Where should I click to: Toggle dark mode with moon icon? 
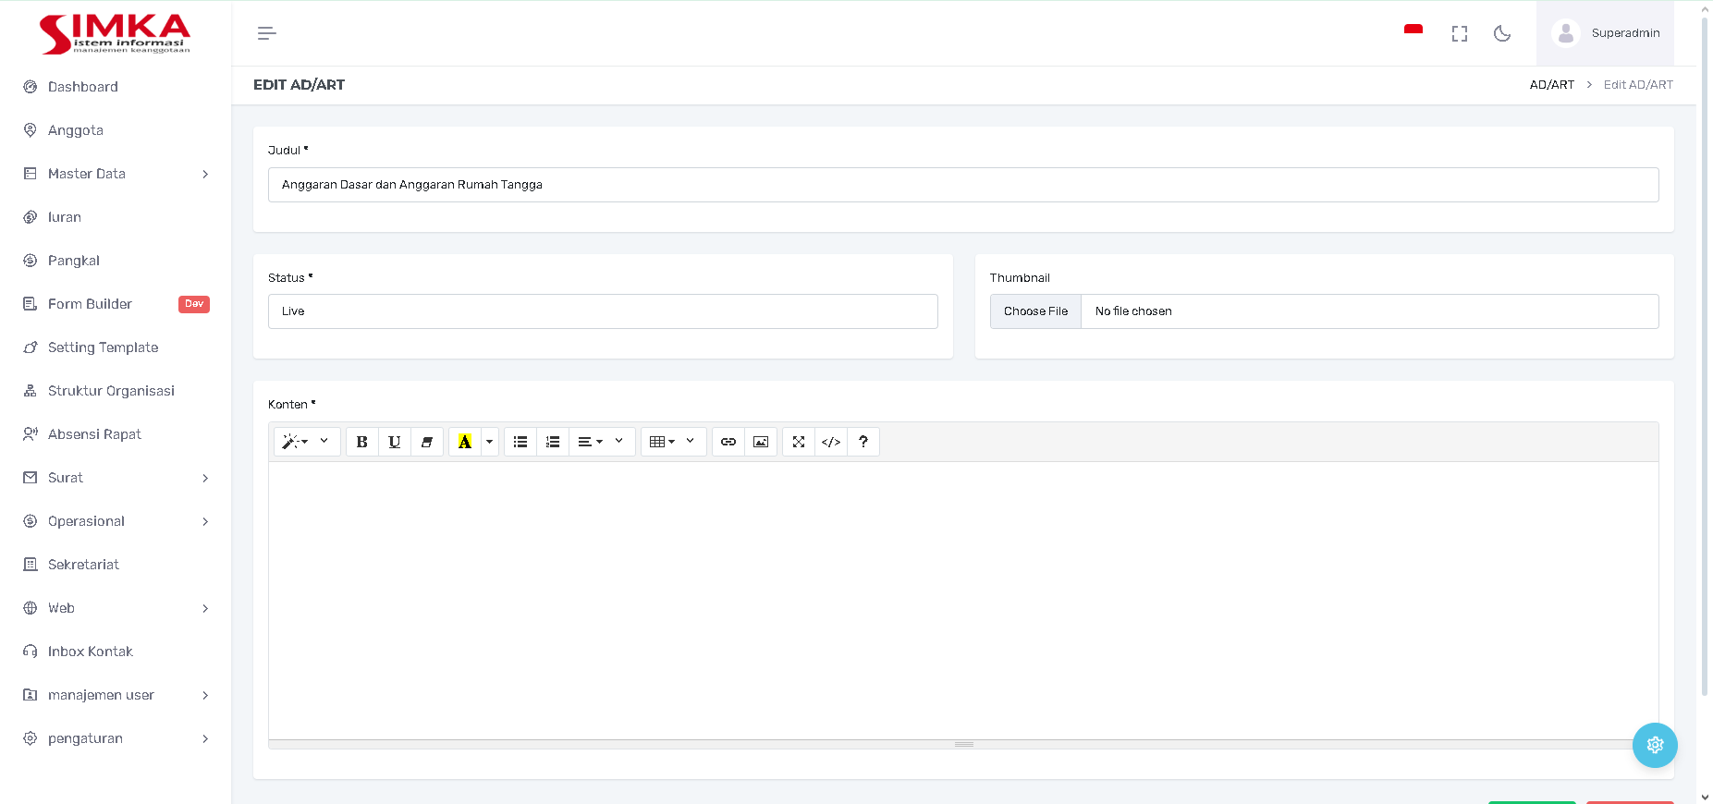(1502, 33)
